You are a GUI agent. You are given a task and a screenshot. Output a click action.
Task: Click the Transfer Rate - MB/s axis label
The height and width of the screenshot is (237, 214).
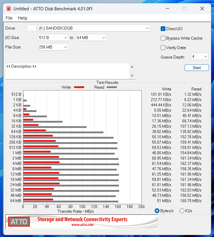(76, 211)
